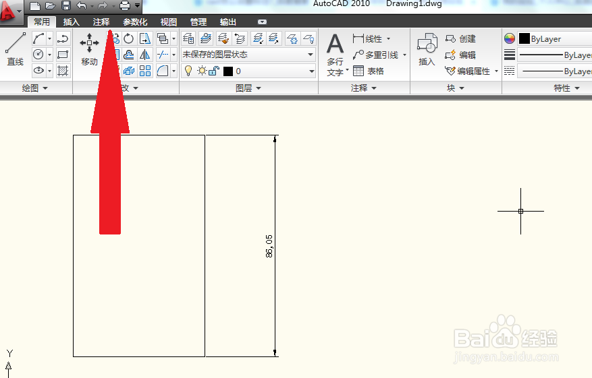Select the Polyline tool

pos(63,38)
